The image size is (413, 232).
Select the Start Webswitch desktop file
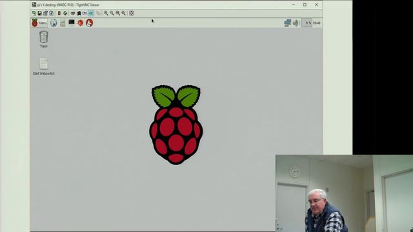point(44,66)
